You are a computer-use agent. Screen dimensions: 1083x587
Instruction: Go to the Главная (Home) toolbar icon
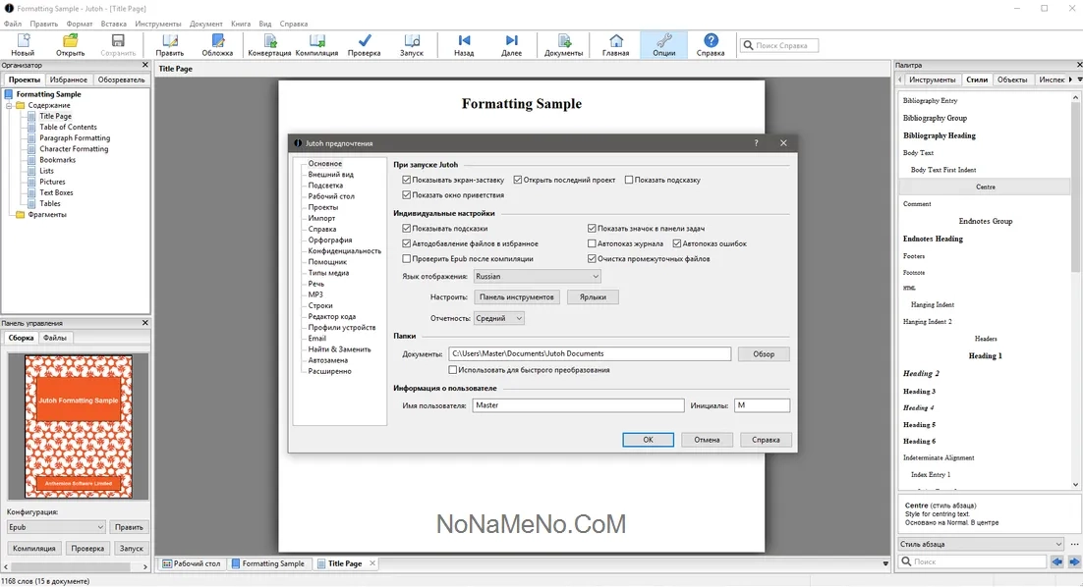(615, 44)
